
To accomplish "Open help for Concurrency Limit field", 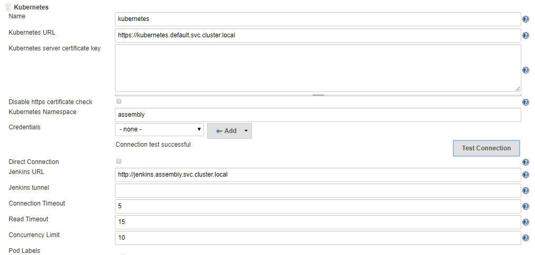I will pyautogui.click(x=526, y=238).
